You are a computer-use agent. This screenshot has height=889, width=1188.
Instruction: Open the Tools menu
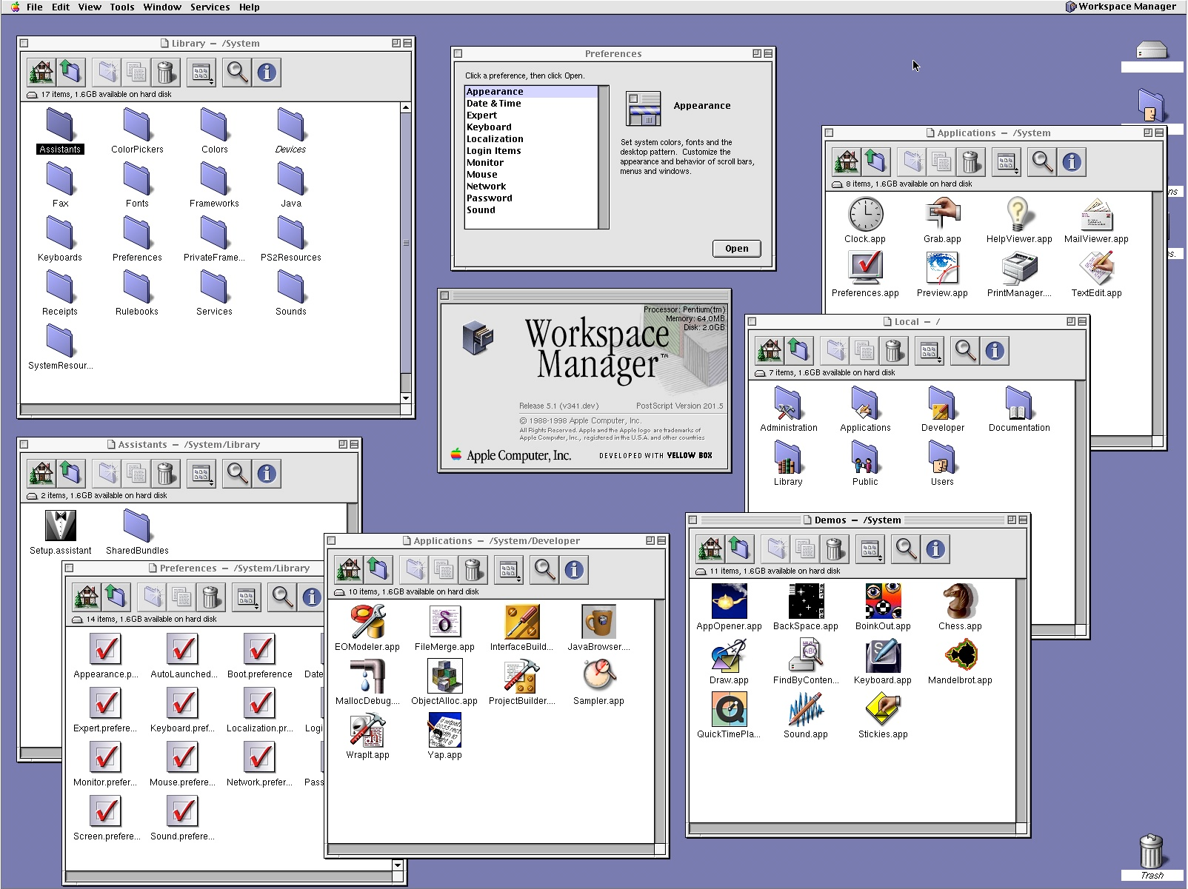[x=122, y=7]
